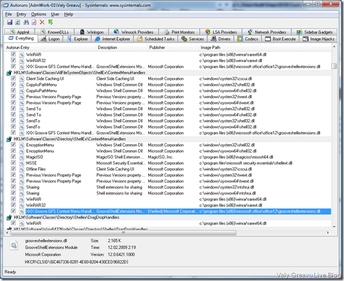Click the Client Side Caching UI entry icon
344x281 pixels.
point(21,79)
